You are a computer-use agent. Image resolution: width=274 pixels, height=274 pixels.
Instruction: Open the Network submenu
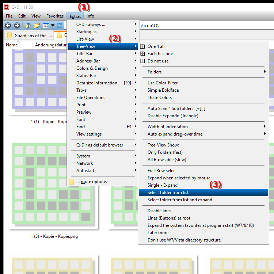103,163
